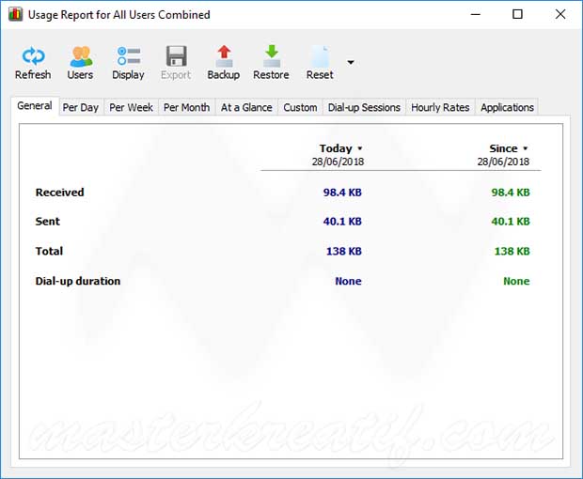Maximize the Usage Report window
Viewport: 583px width, 479px height.
tap(517, 14)
